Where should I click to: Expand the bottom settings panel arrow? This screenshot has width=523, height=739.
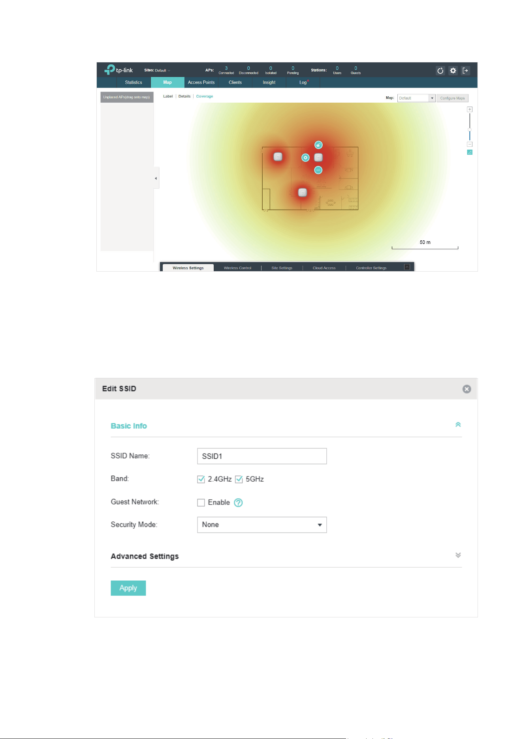(x=407, y=267)
